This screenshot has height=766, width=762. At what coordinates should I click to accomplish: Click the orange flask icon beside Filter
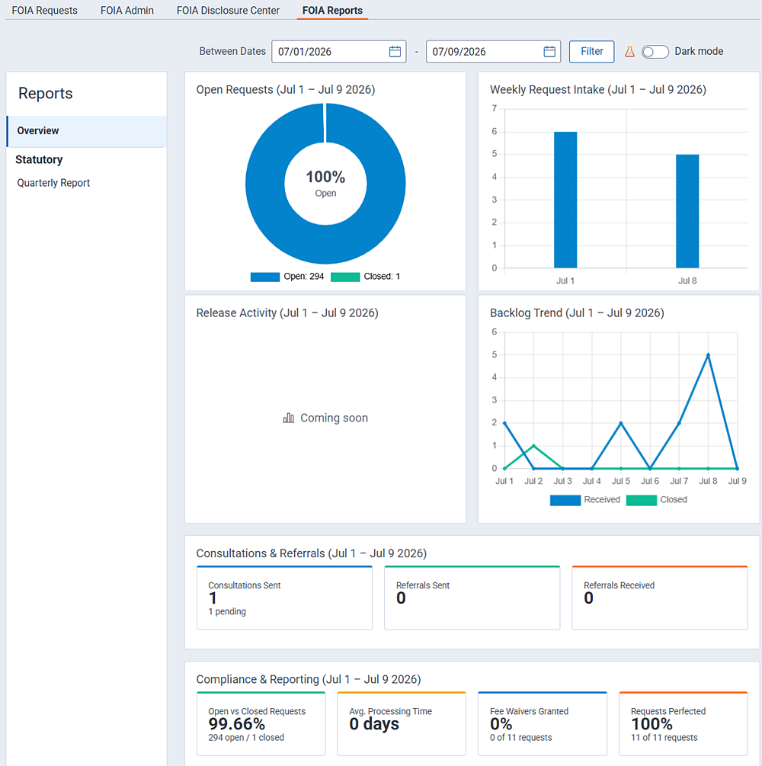point(629,51)
